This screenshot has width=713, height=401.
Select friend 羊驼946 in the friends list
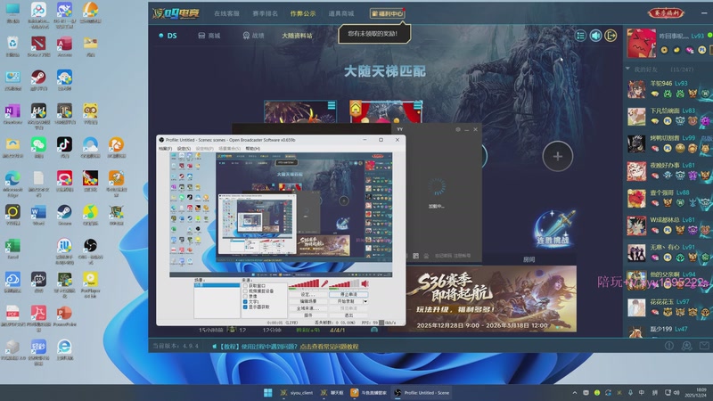click(668, 89)
